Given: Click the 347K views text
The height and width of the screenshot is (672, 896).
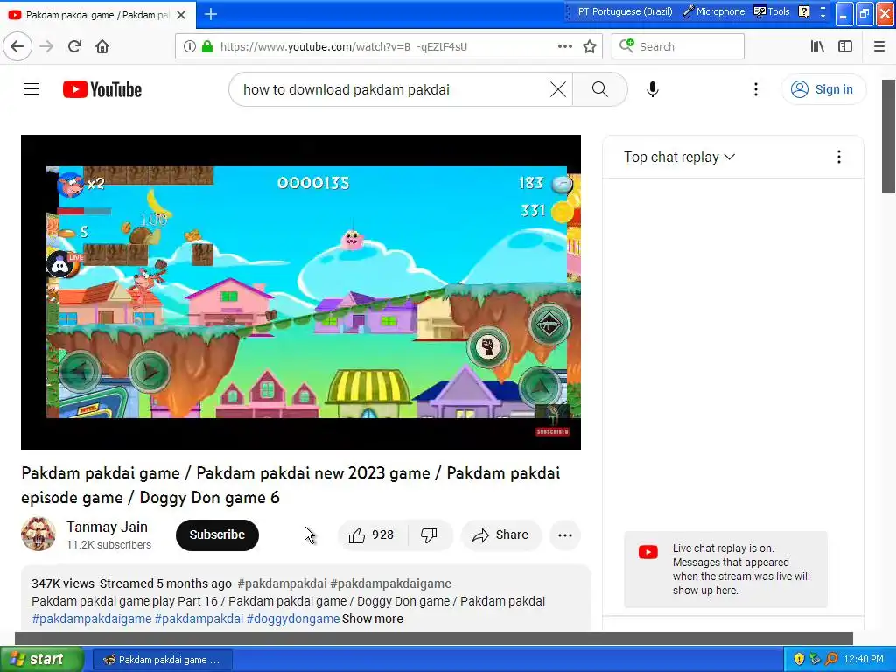Looking at the screenshot, I should [63, 584].
